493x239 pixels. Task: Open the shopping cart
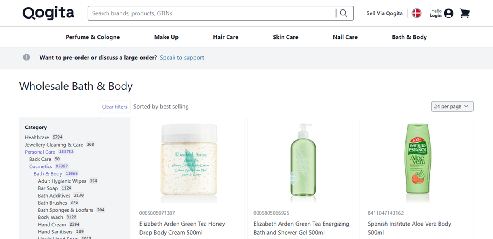point(465,13)
